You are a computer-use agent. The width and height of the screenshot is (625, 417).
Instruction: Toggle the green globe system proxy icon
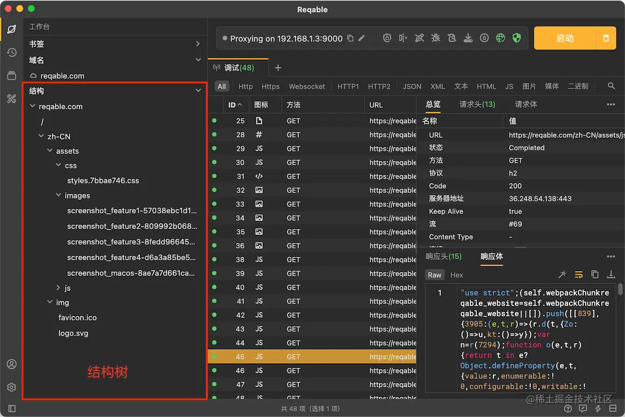tap(501, 38)
